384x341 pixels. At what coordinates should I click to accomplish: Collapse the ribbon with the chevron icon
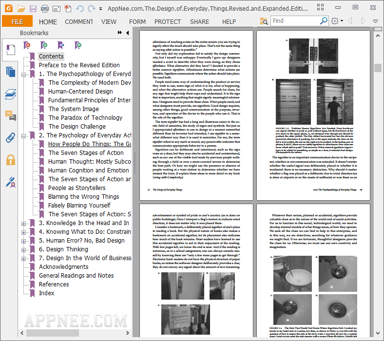(x=375, y=21)
